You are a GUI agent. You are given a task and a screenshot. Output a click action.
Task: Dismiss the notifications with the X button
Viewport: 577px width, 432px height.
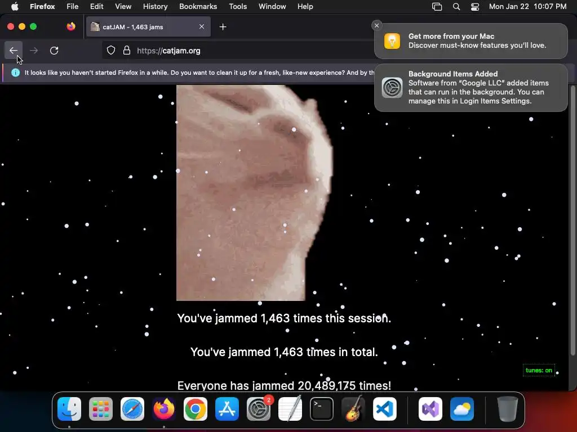pos(376,25)
